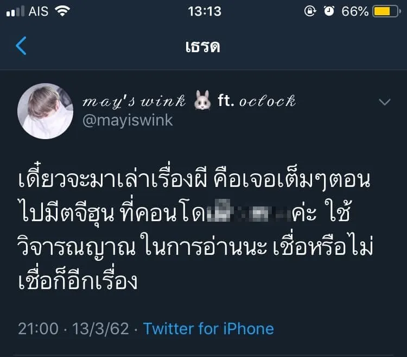The height and width of the screenshot is (357, 407).
Task: Tap the @mayiswink username handle
Action: tap(128, 120)
